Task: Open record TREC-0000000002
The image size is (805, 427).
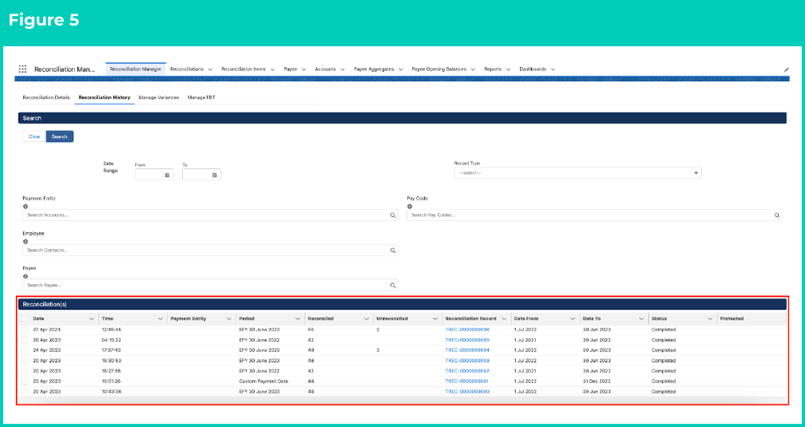Action: (467, 371)
